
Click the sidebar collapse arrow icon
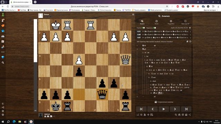(3, 107)
